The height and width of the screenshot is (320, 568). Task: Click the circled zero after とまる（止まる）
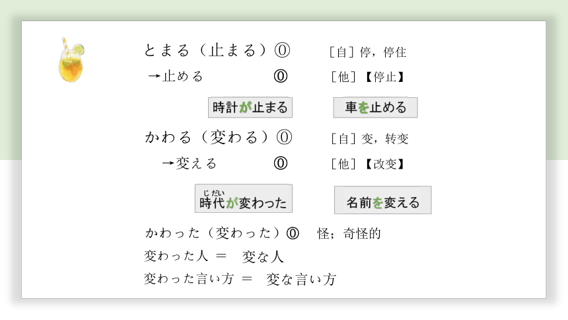coord(282,51)
